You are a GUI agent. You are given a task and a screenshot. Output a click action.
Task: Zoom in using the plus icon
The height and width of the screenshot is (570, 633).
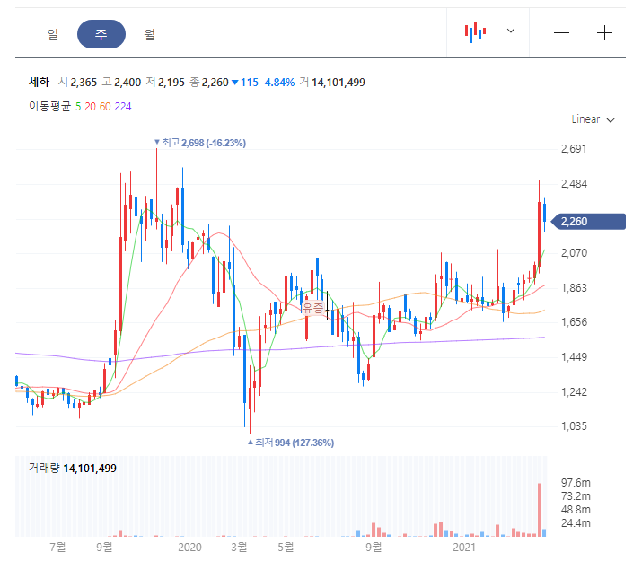pos(605,33)
